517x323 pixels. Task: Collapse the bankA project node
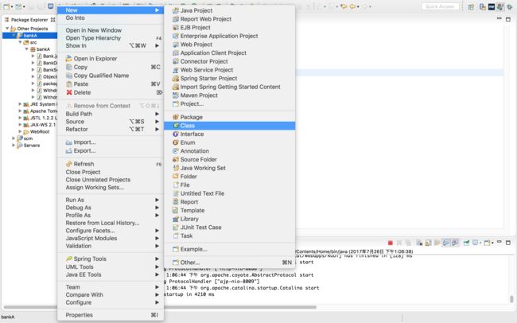pyautogui.click(x=14, y=35)
